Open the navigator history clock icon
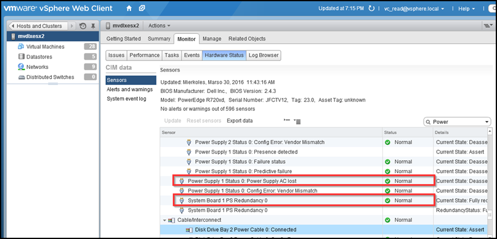 pos(83,26)
